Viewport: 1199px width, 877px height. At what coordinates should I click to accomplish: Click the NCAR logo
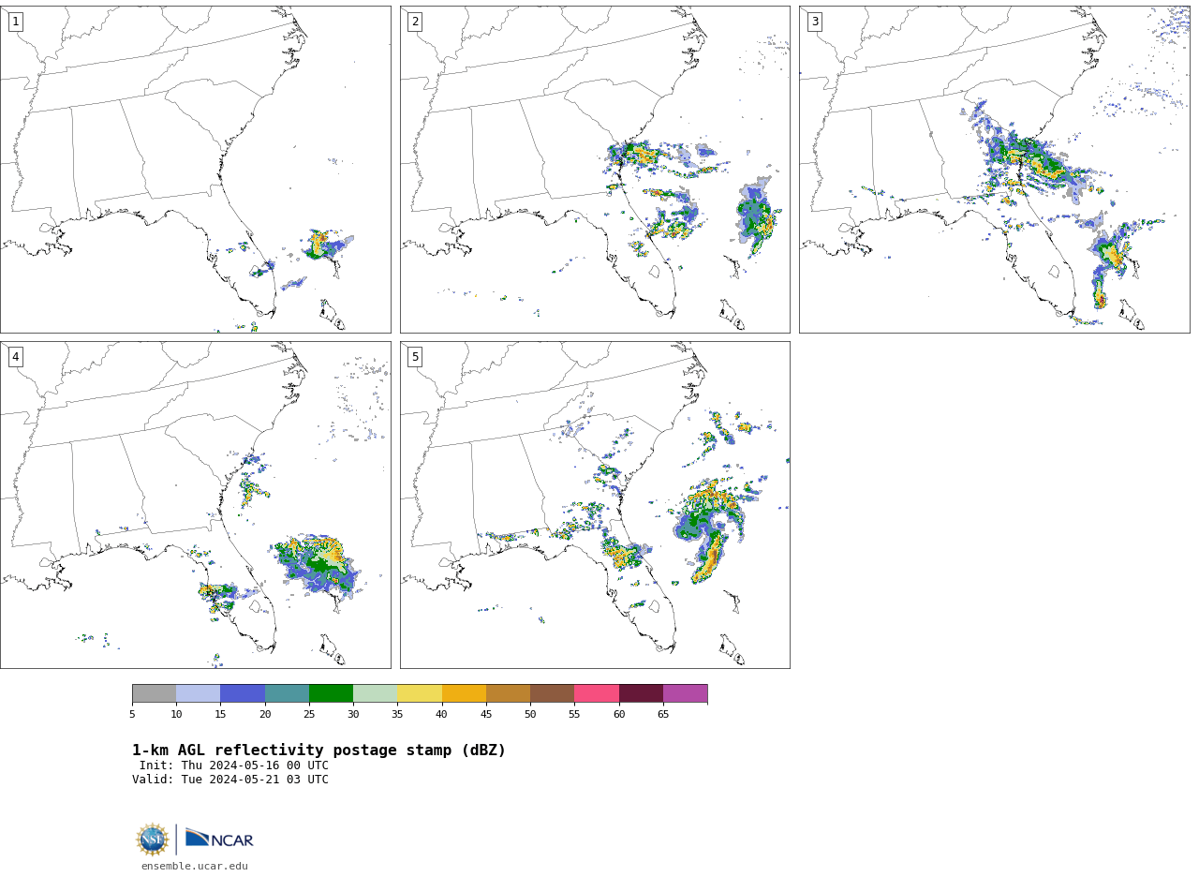(219, 840)
